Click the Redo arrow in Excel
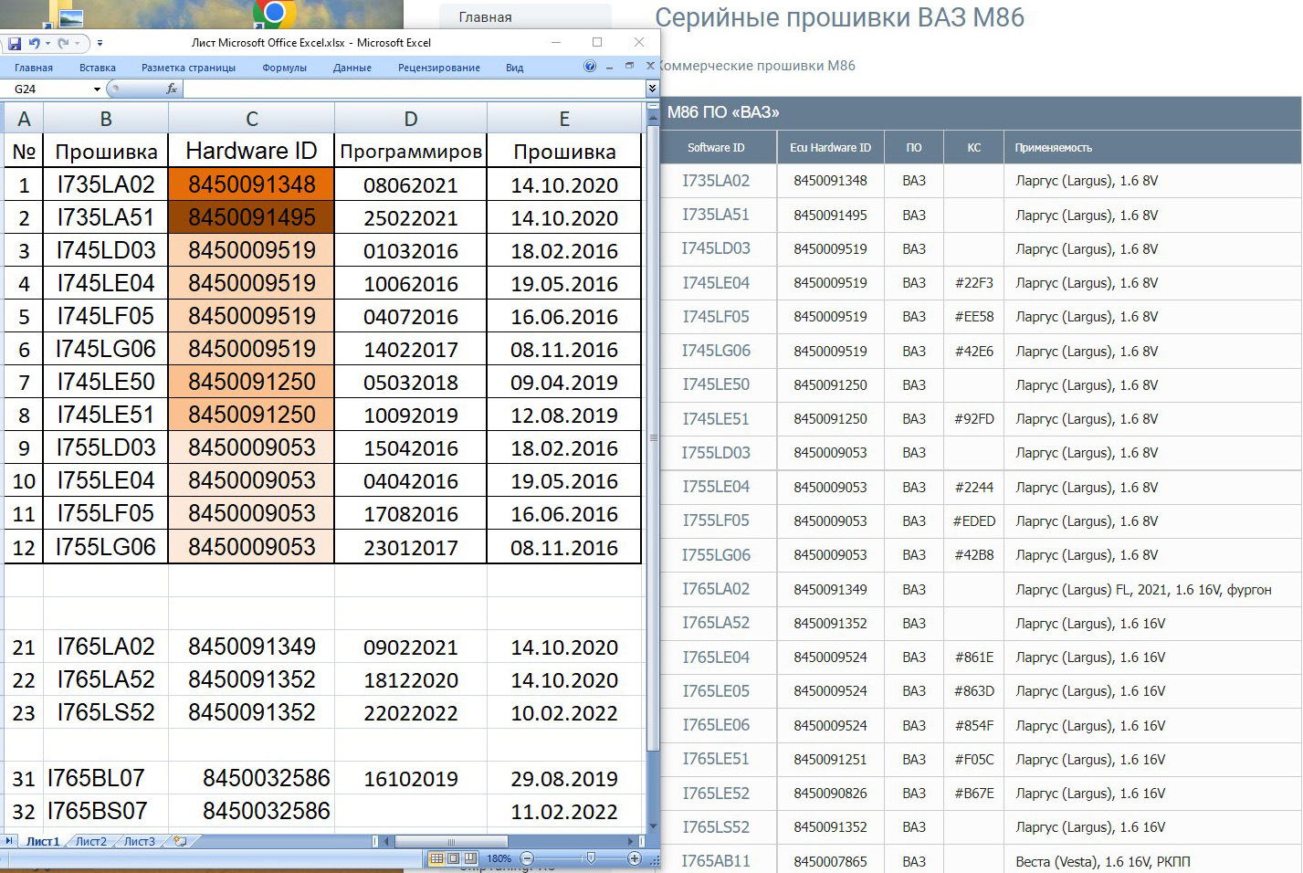 point(62,43)
